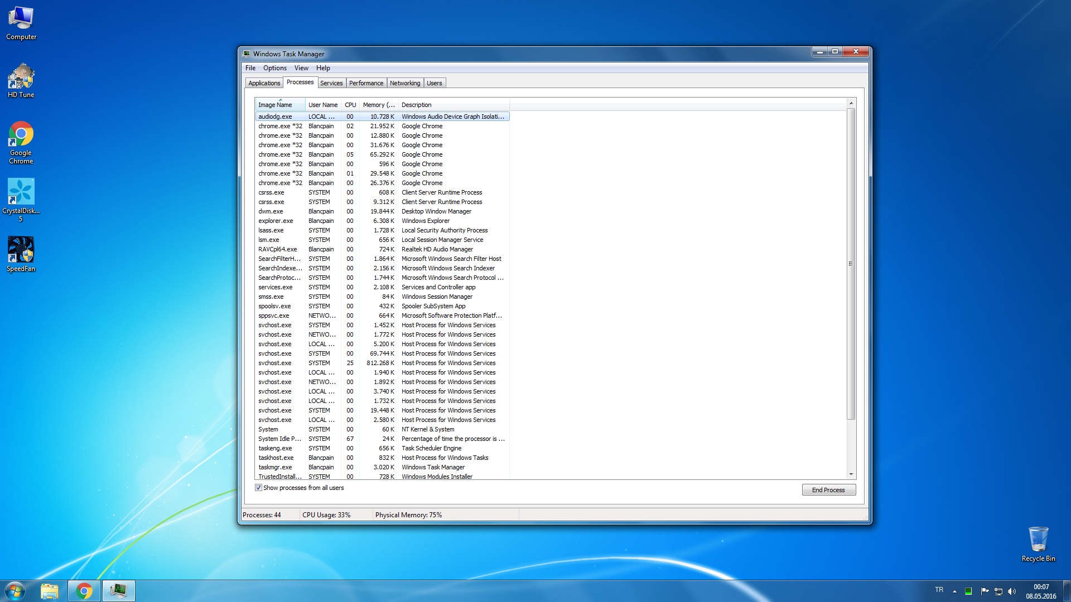1071x602 pixels.
Task: Click the Show desktop strip
Action: [1067, 591]
